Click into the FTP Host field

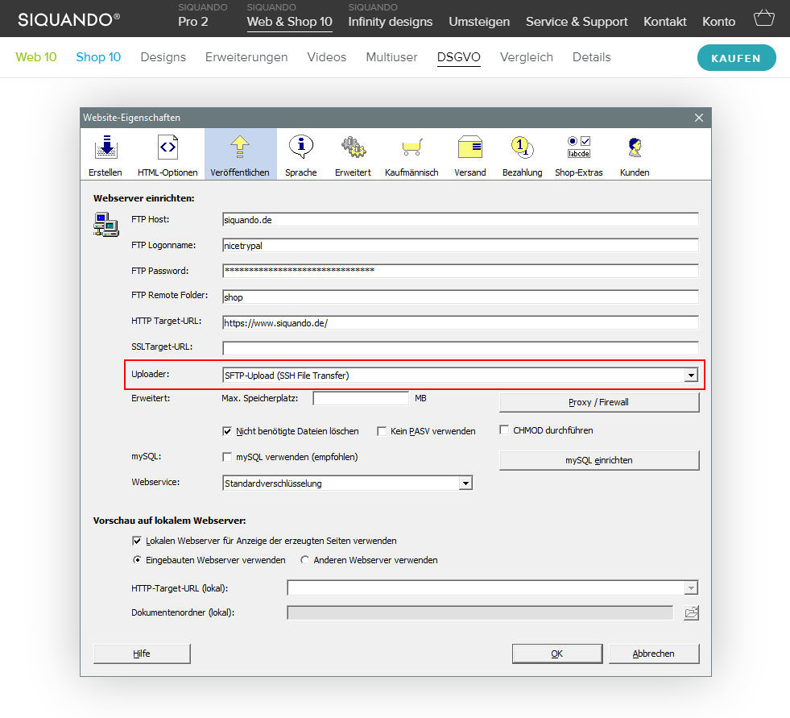[459, 219]
